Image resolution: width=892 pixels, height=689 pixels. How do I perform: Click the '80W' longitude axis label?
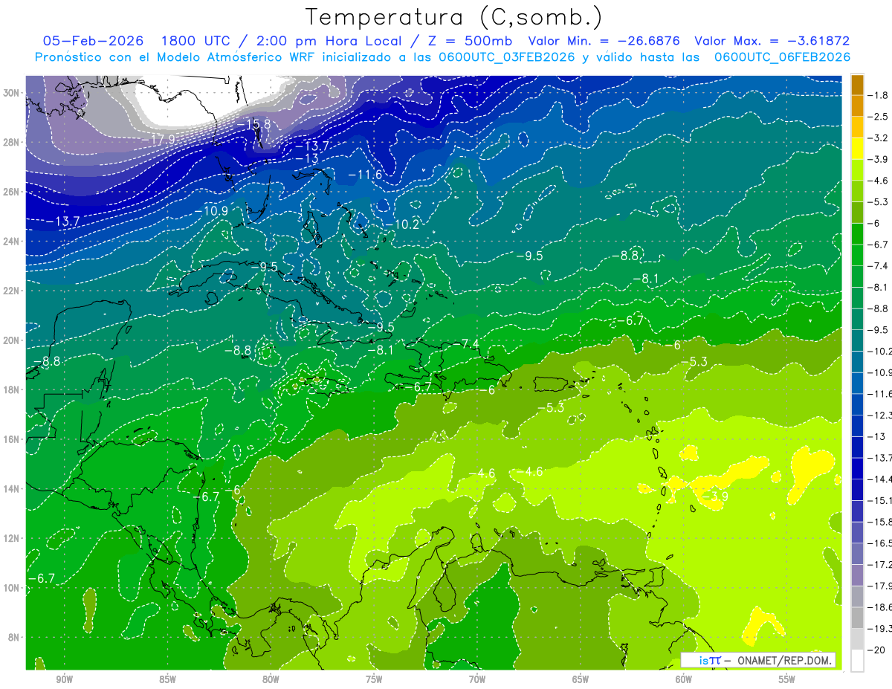[271, 680]
